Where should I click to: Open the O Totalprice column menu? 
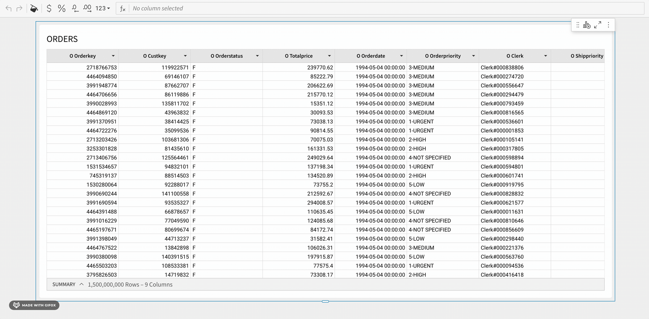[x=329, y=56]
